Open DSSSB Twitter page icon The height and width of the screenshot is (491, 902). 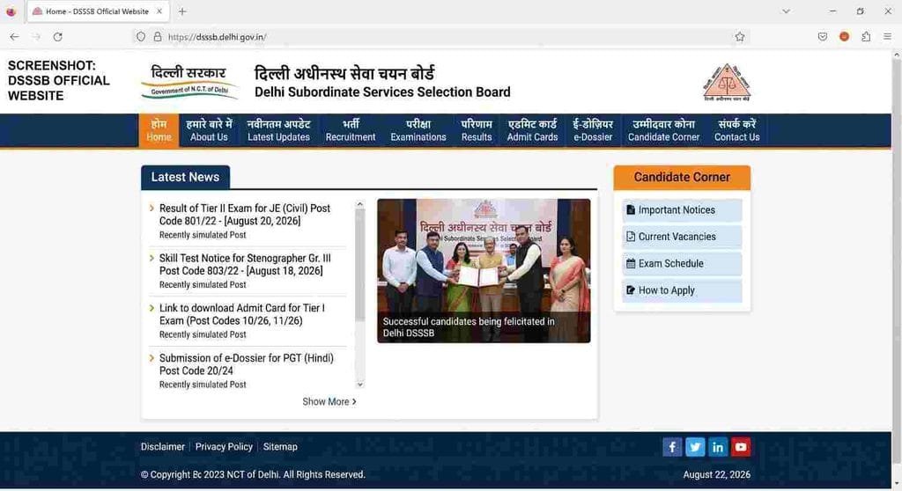click(x=695, y=447)
